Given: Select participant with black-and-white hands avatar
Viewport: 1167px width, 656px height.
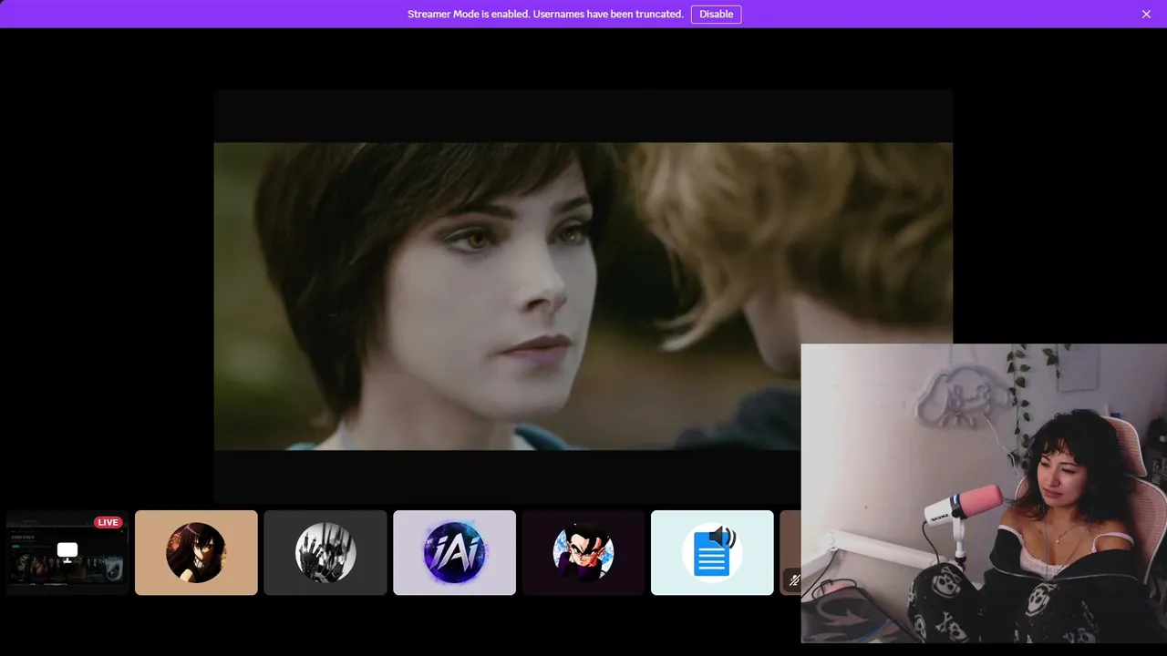Looking at the screenshot, I should tap(325, 552).
